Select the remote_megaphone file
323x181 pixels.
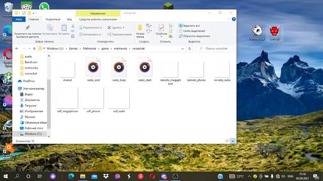[x=171, y=73]
